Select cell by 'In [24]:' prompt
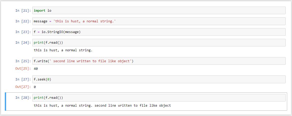This screenshot has height=116, width=292. (23, 43)
